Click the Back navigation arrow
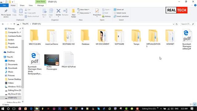 tap(3, 24)
